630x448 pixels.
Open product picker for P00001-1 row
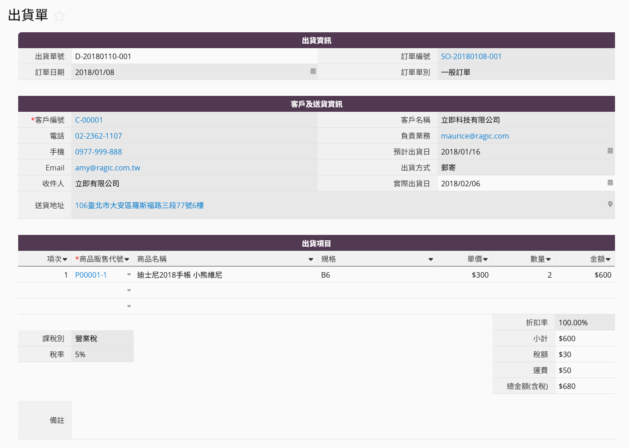pyautogui.click(x=129, y=275)
